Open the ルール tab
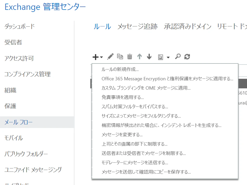Viewport: 247px width, 185px height. [102, 26]
